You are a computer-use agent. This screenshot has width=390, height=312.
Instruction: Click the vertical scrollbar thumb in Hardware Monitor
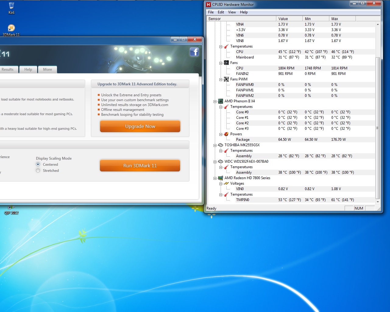(378, 128)
